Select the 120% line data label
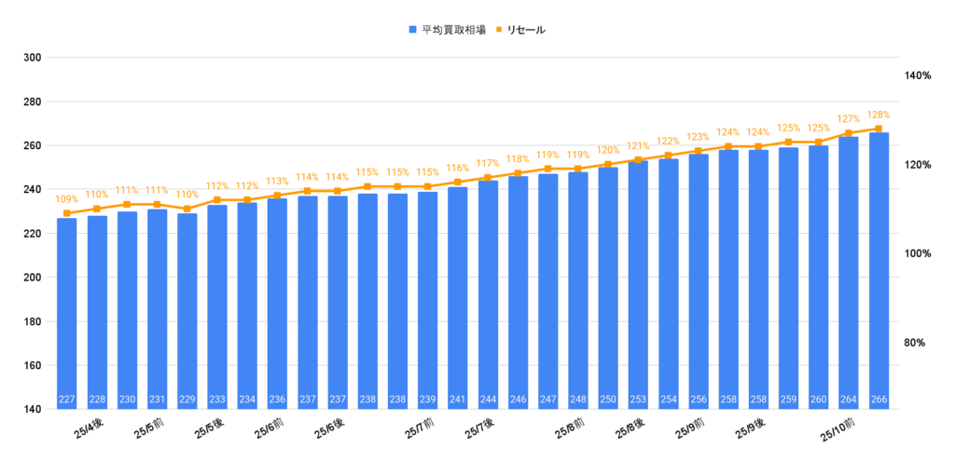Image resolution: width=955 pixels, height=462 pixels. click(x=608, y=150)
